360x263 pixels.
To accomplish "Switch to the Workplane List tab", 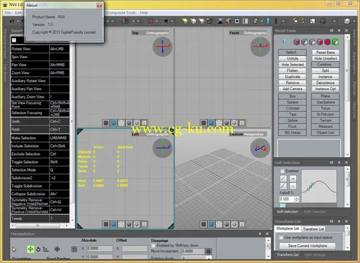I will 288,229.
